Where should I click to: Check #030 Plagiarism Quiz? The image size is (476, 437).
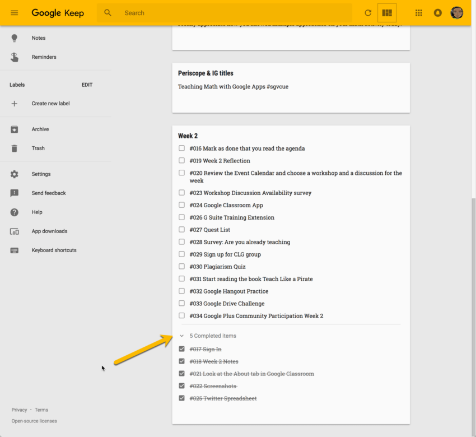pyautogui.click(x=181, y=266)
